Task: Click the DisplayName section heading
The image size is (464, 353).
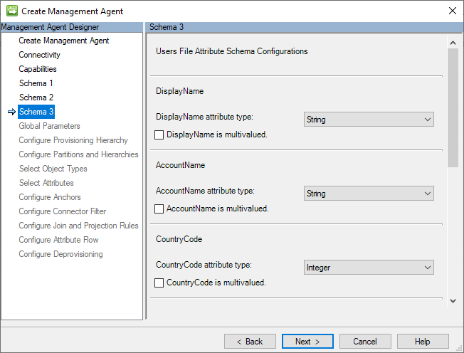Action: 179,91
